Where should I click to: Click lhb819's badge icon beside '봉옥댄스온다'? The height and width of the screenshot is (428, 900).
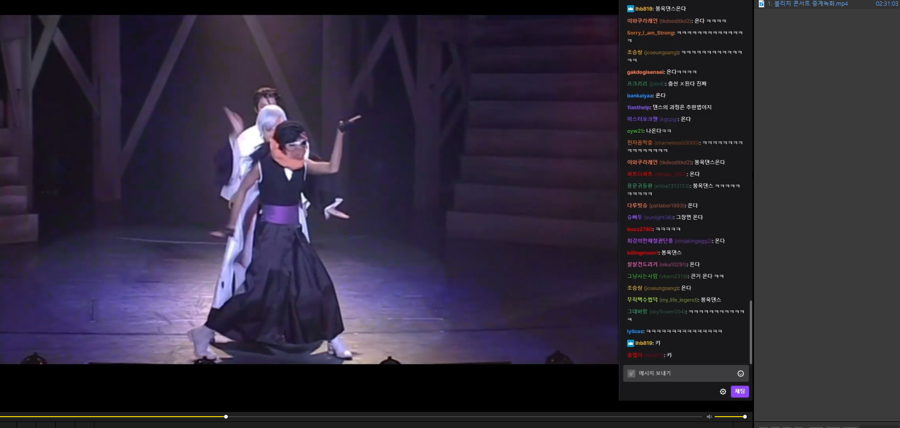[x=630, y=9]
